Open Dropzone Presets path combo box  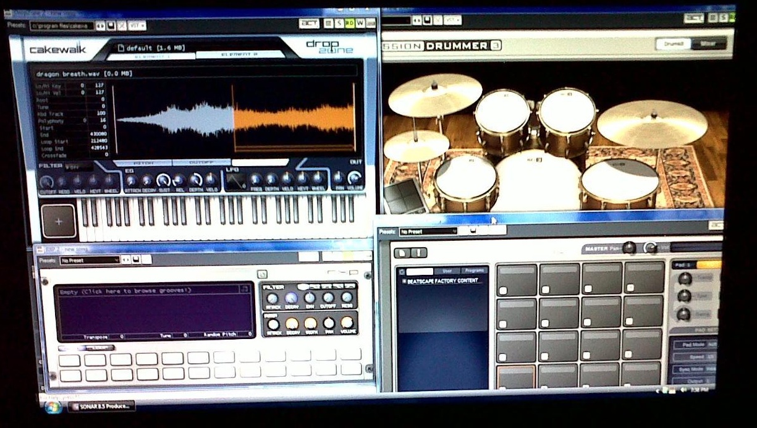[61, 26]
